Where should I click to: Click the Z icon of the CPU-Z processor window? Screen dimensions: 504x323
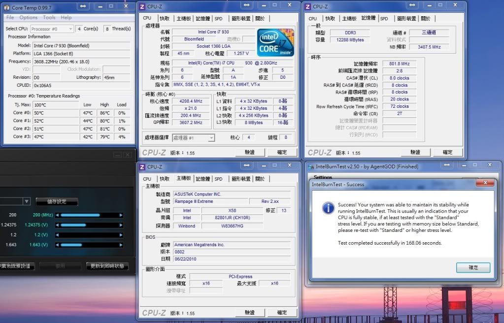coord(142,6)
